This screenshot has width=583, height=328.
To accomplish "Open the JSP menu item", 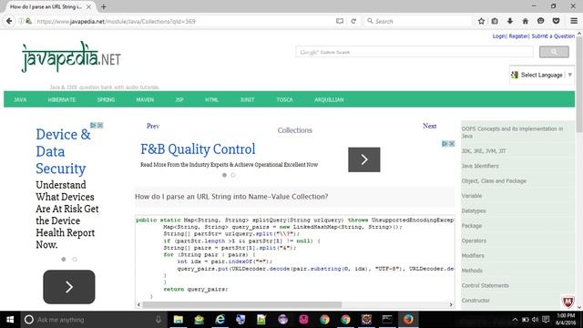I will 179,99.
